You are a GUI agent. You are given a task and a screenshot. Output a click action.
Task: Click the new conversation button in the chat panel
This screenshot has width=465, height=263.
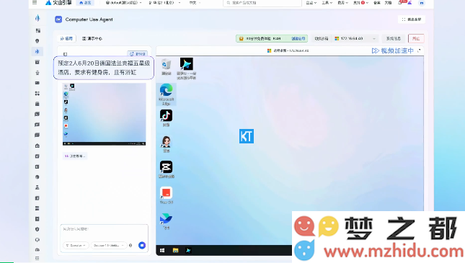(x=137, y=53)
